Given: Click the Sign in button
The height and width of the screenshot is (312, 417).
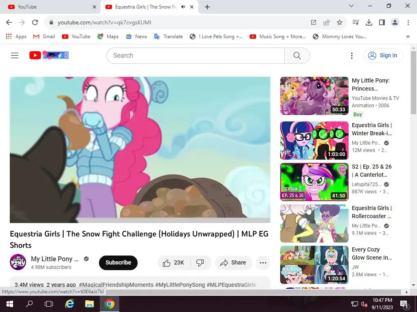Looking at the screenshot, I should click(383, 55).
